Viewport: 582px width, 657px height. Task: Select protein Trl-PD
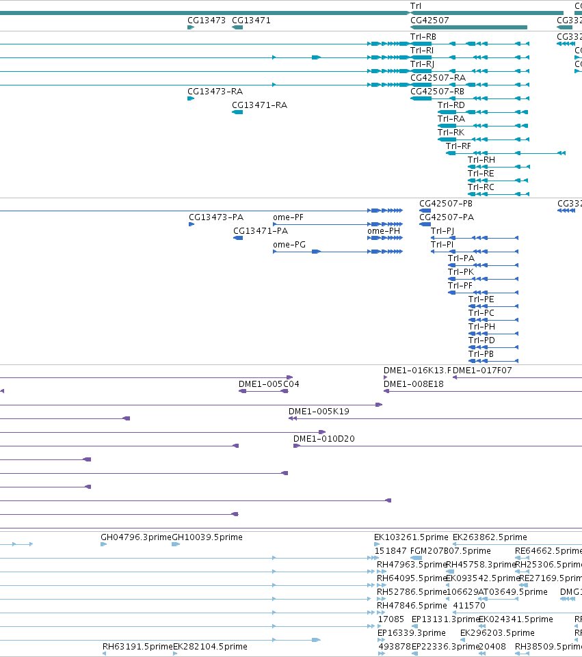tap(493, 347)
